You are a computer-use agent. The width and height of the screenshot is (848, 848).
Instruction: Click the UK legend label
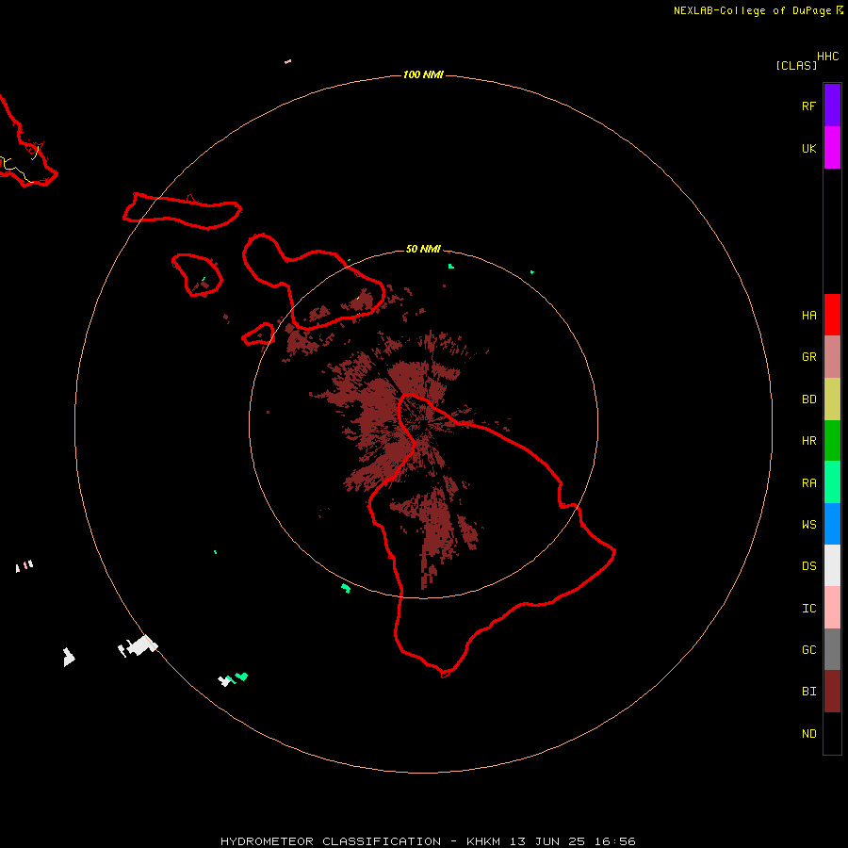(808, 148)
